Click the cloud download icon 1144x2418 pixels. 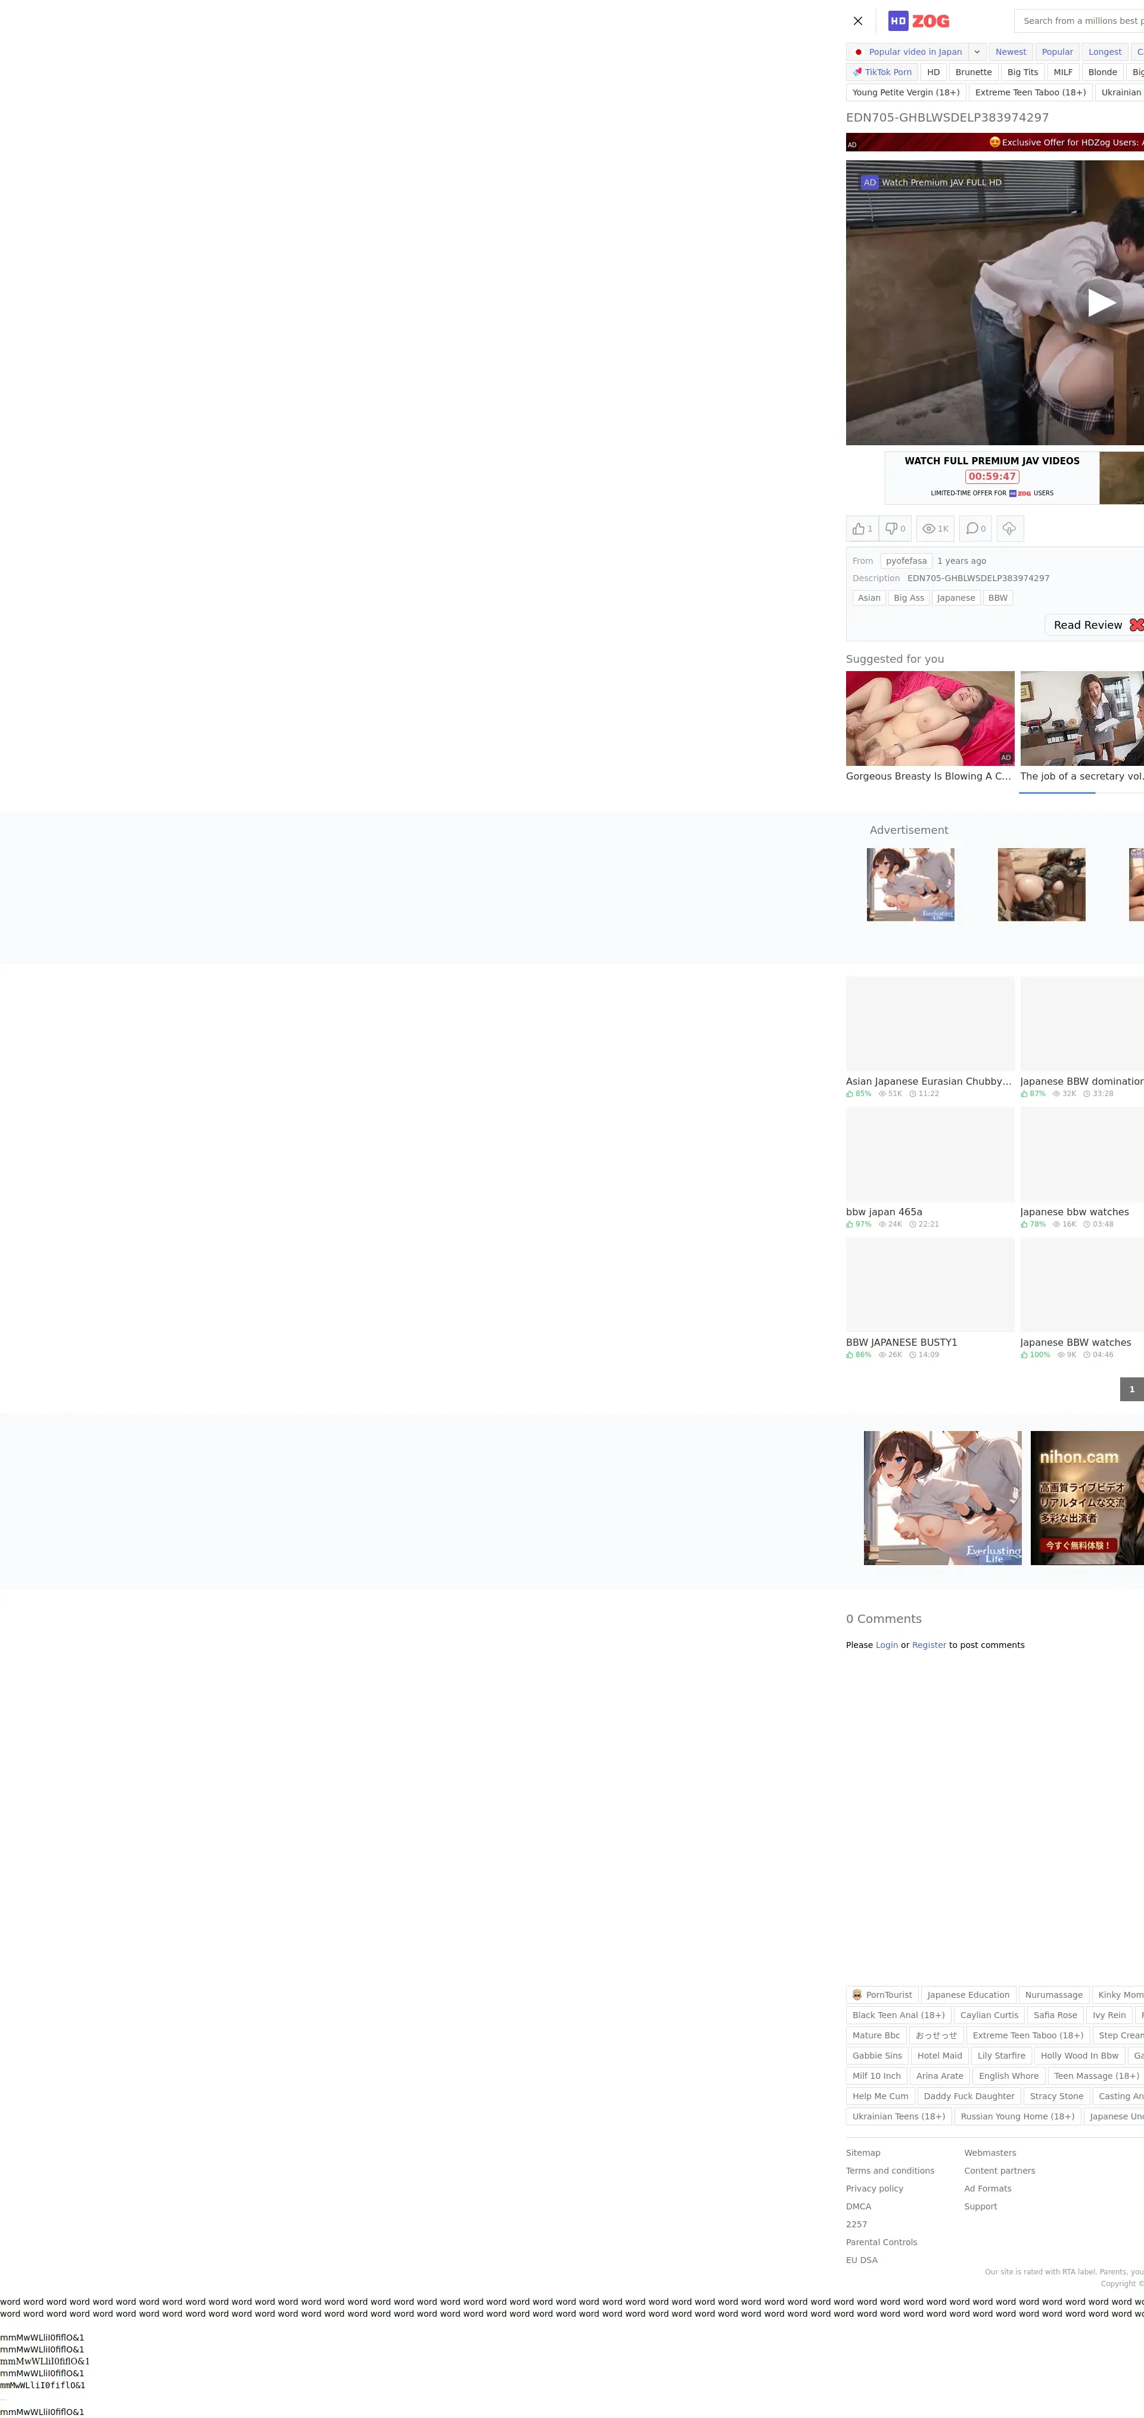pyautogui.click(x=1009, y=529)
